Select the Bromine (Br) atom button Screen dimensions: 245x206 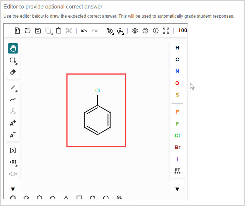click(177, 147)
